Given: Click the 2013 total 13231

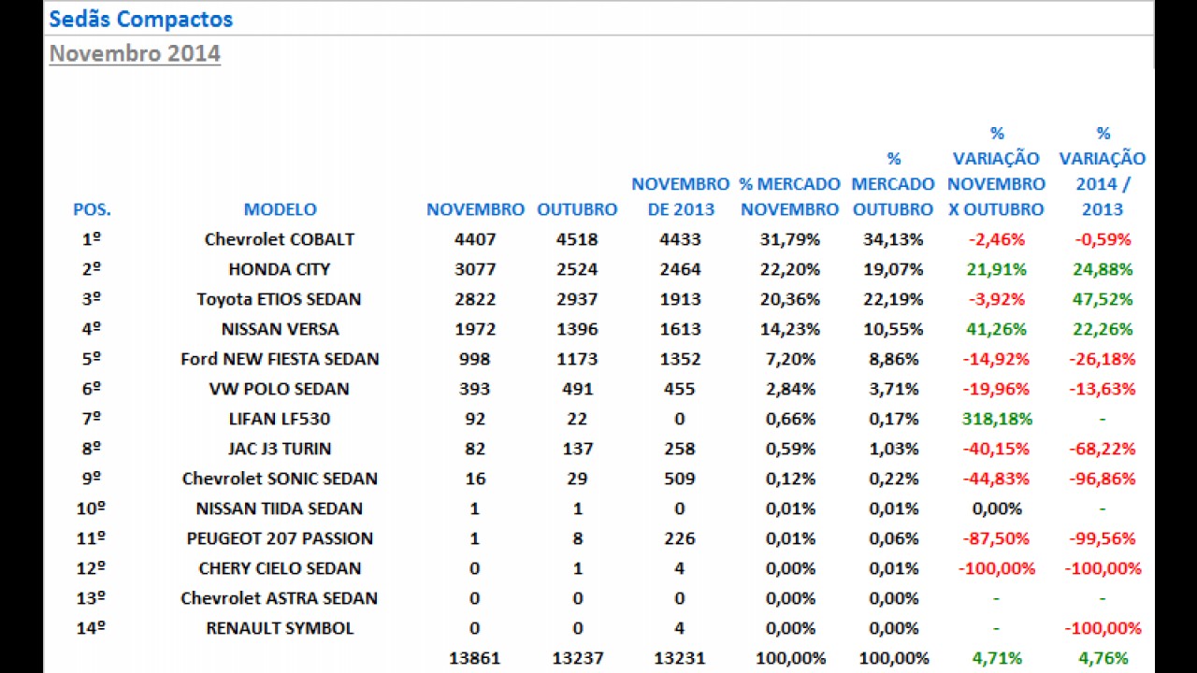Looking at the screenshot, I should pos(680,658).
